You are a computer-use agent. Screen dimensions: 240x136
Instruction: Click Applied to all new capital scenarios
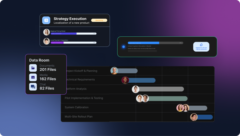[x=201, y=49]
